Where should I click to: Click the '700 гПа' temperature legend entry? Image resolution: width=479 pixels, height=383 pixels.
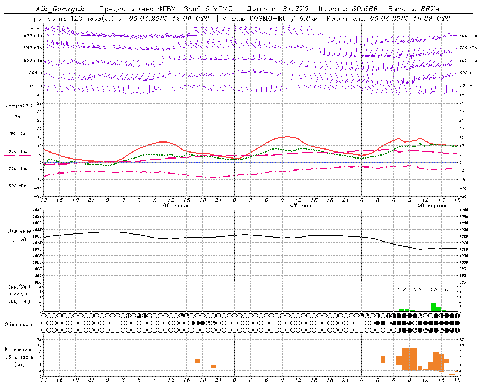[x=17, y=169]
